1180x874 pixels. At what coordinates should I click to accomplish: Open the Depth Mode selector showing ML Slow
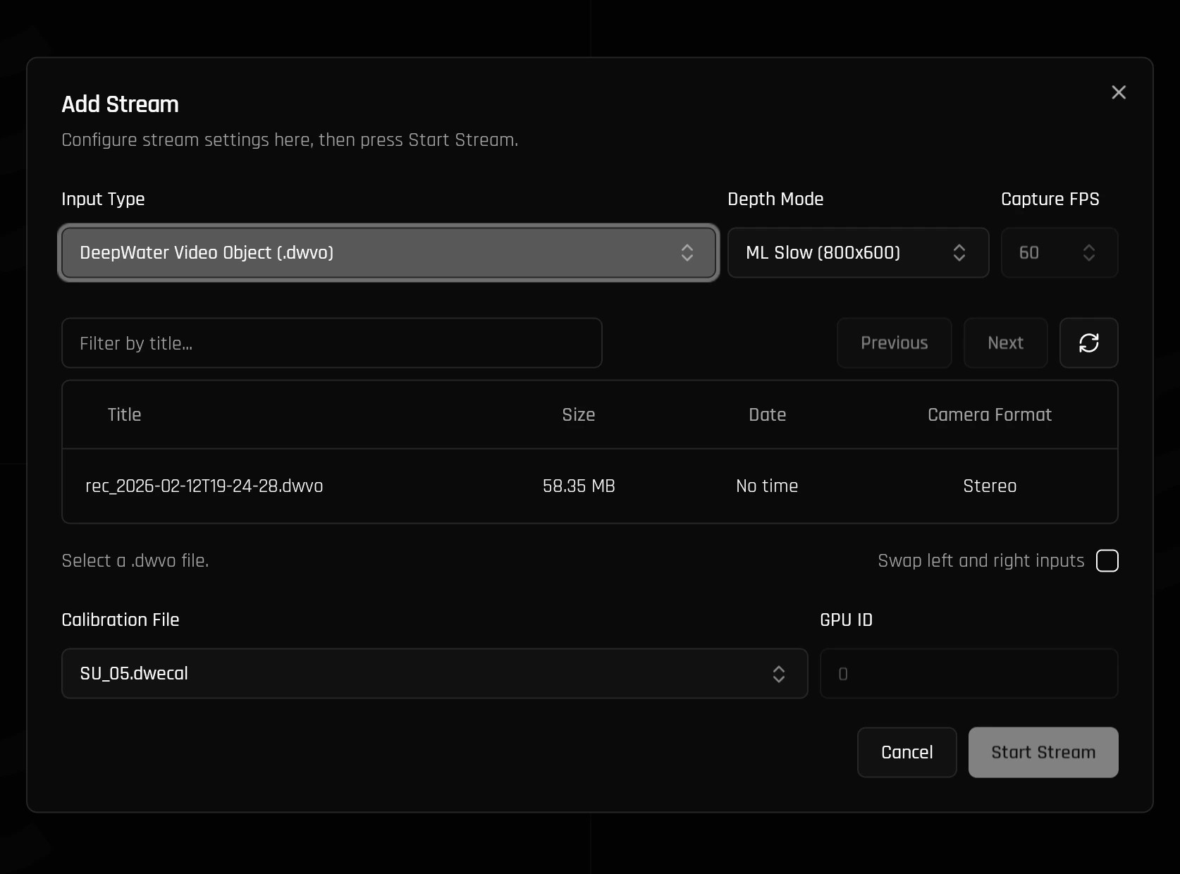[x=858, y=252]
